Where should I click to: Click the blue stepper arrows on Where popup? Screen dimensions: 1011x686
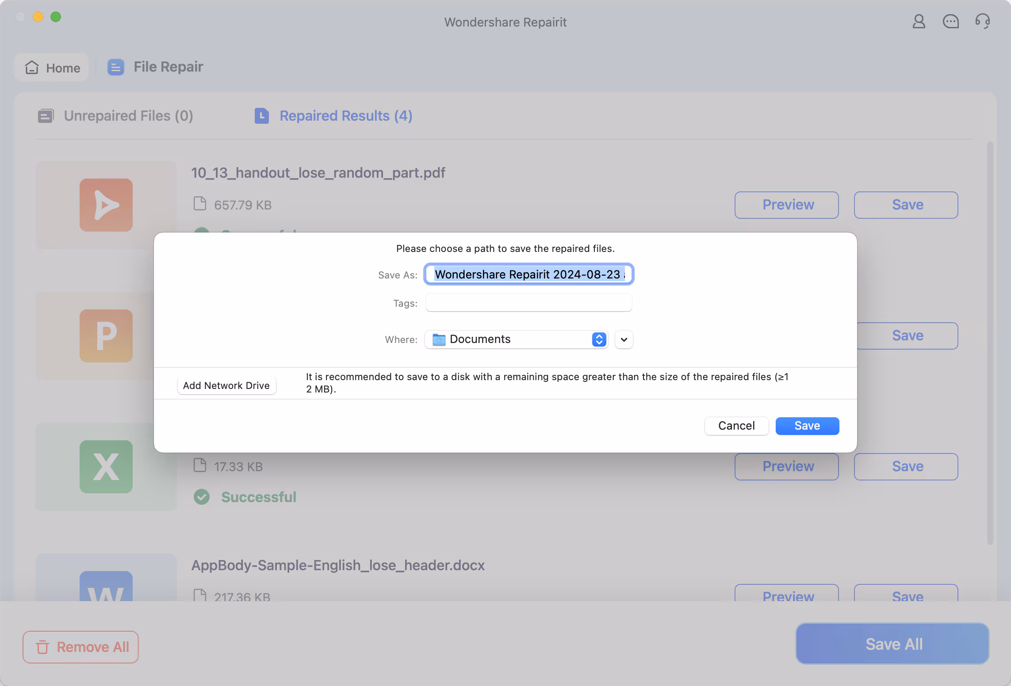pyautogui.click(x=599, y=339)
